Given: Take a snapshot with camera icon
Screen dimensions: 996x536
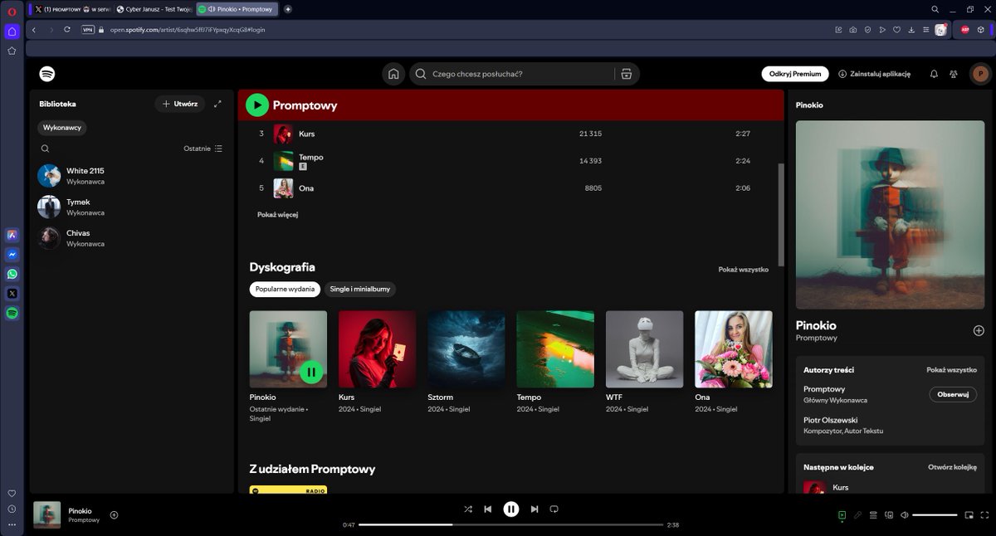Looking at the screenshot, I should pos(852,30).
